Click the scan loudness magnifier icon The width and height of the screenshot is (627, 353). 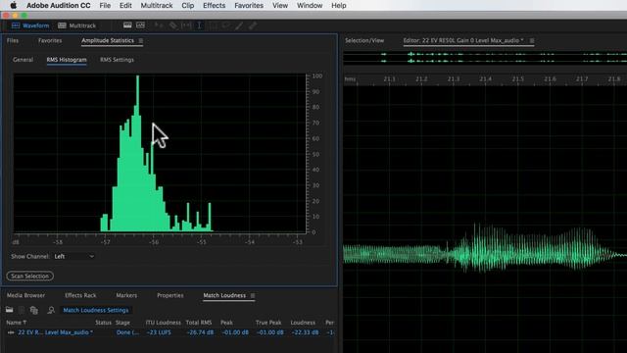coord(51,310)
